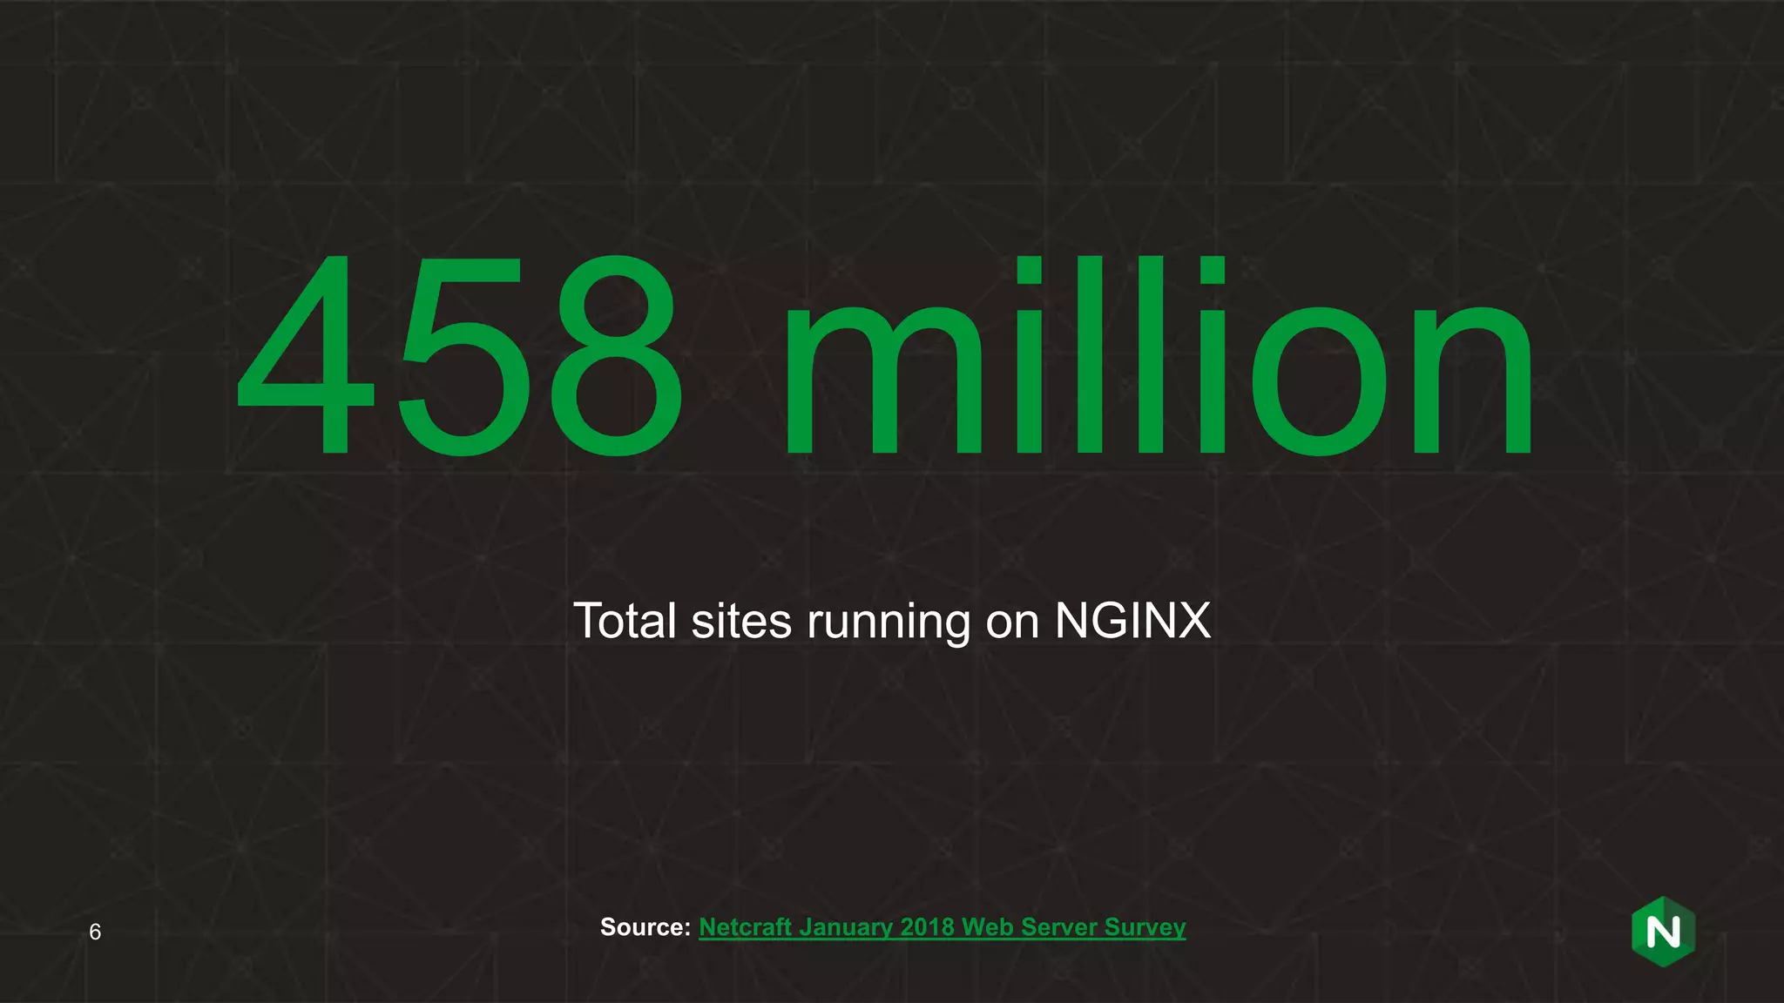Screen dimensions: 1784x1003
Task: Click the 'Total sites running on NGINX' caption
Action: pos(892,621)
